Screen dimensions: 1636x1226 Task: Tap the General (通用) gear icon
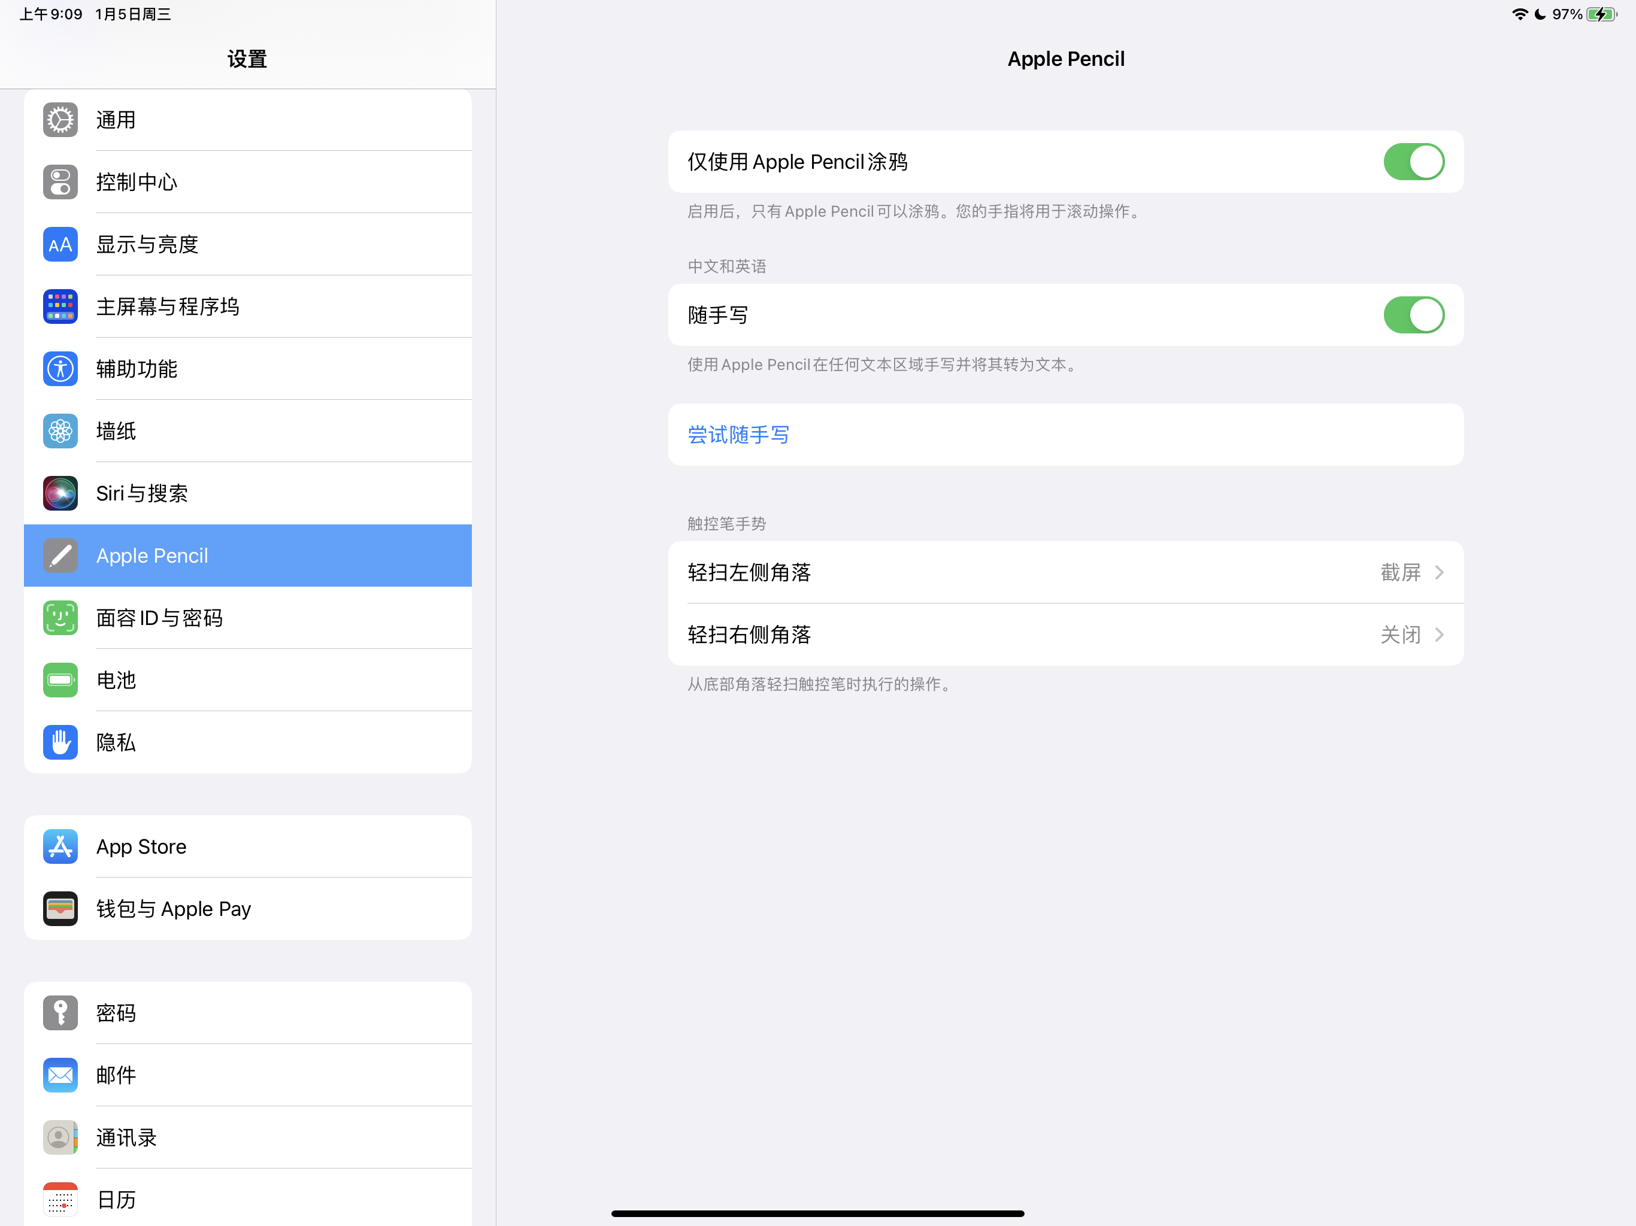point(60,120)
